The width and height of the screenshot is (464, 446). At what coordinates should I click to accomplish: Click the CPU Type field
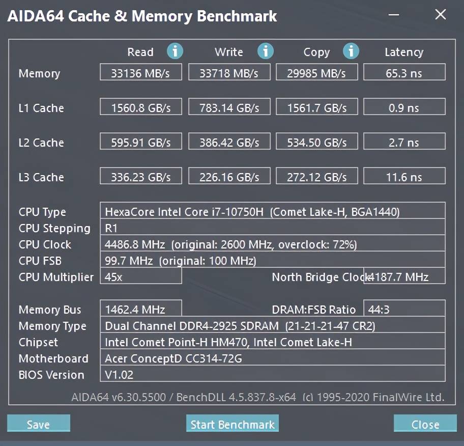click(x=273, y=211)
